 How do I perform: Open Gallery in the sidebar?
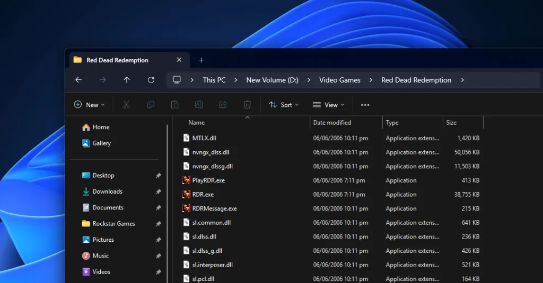97,143
